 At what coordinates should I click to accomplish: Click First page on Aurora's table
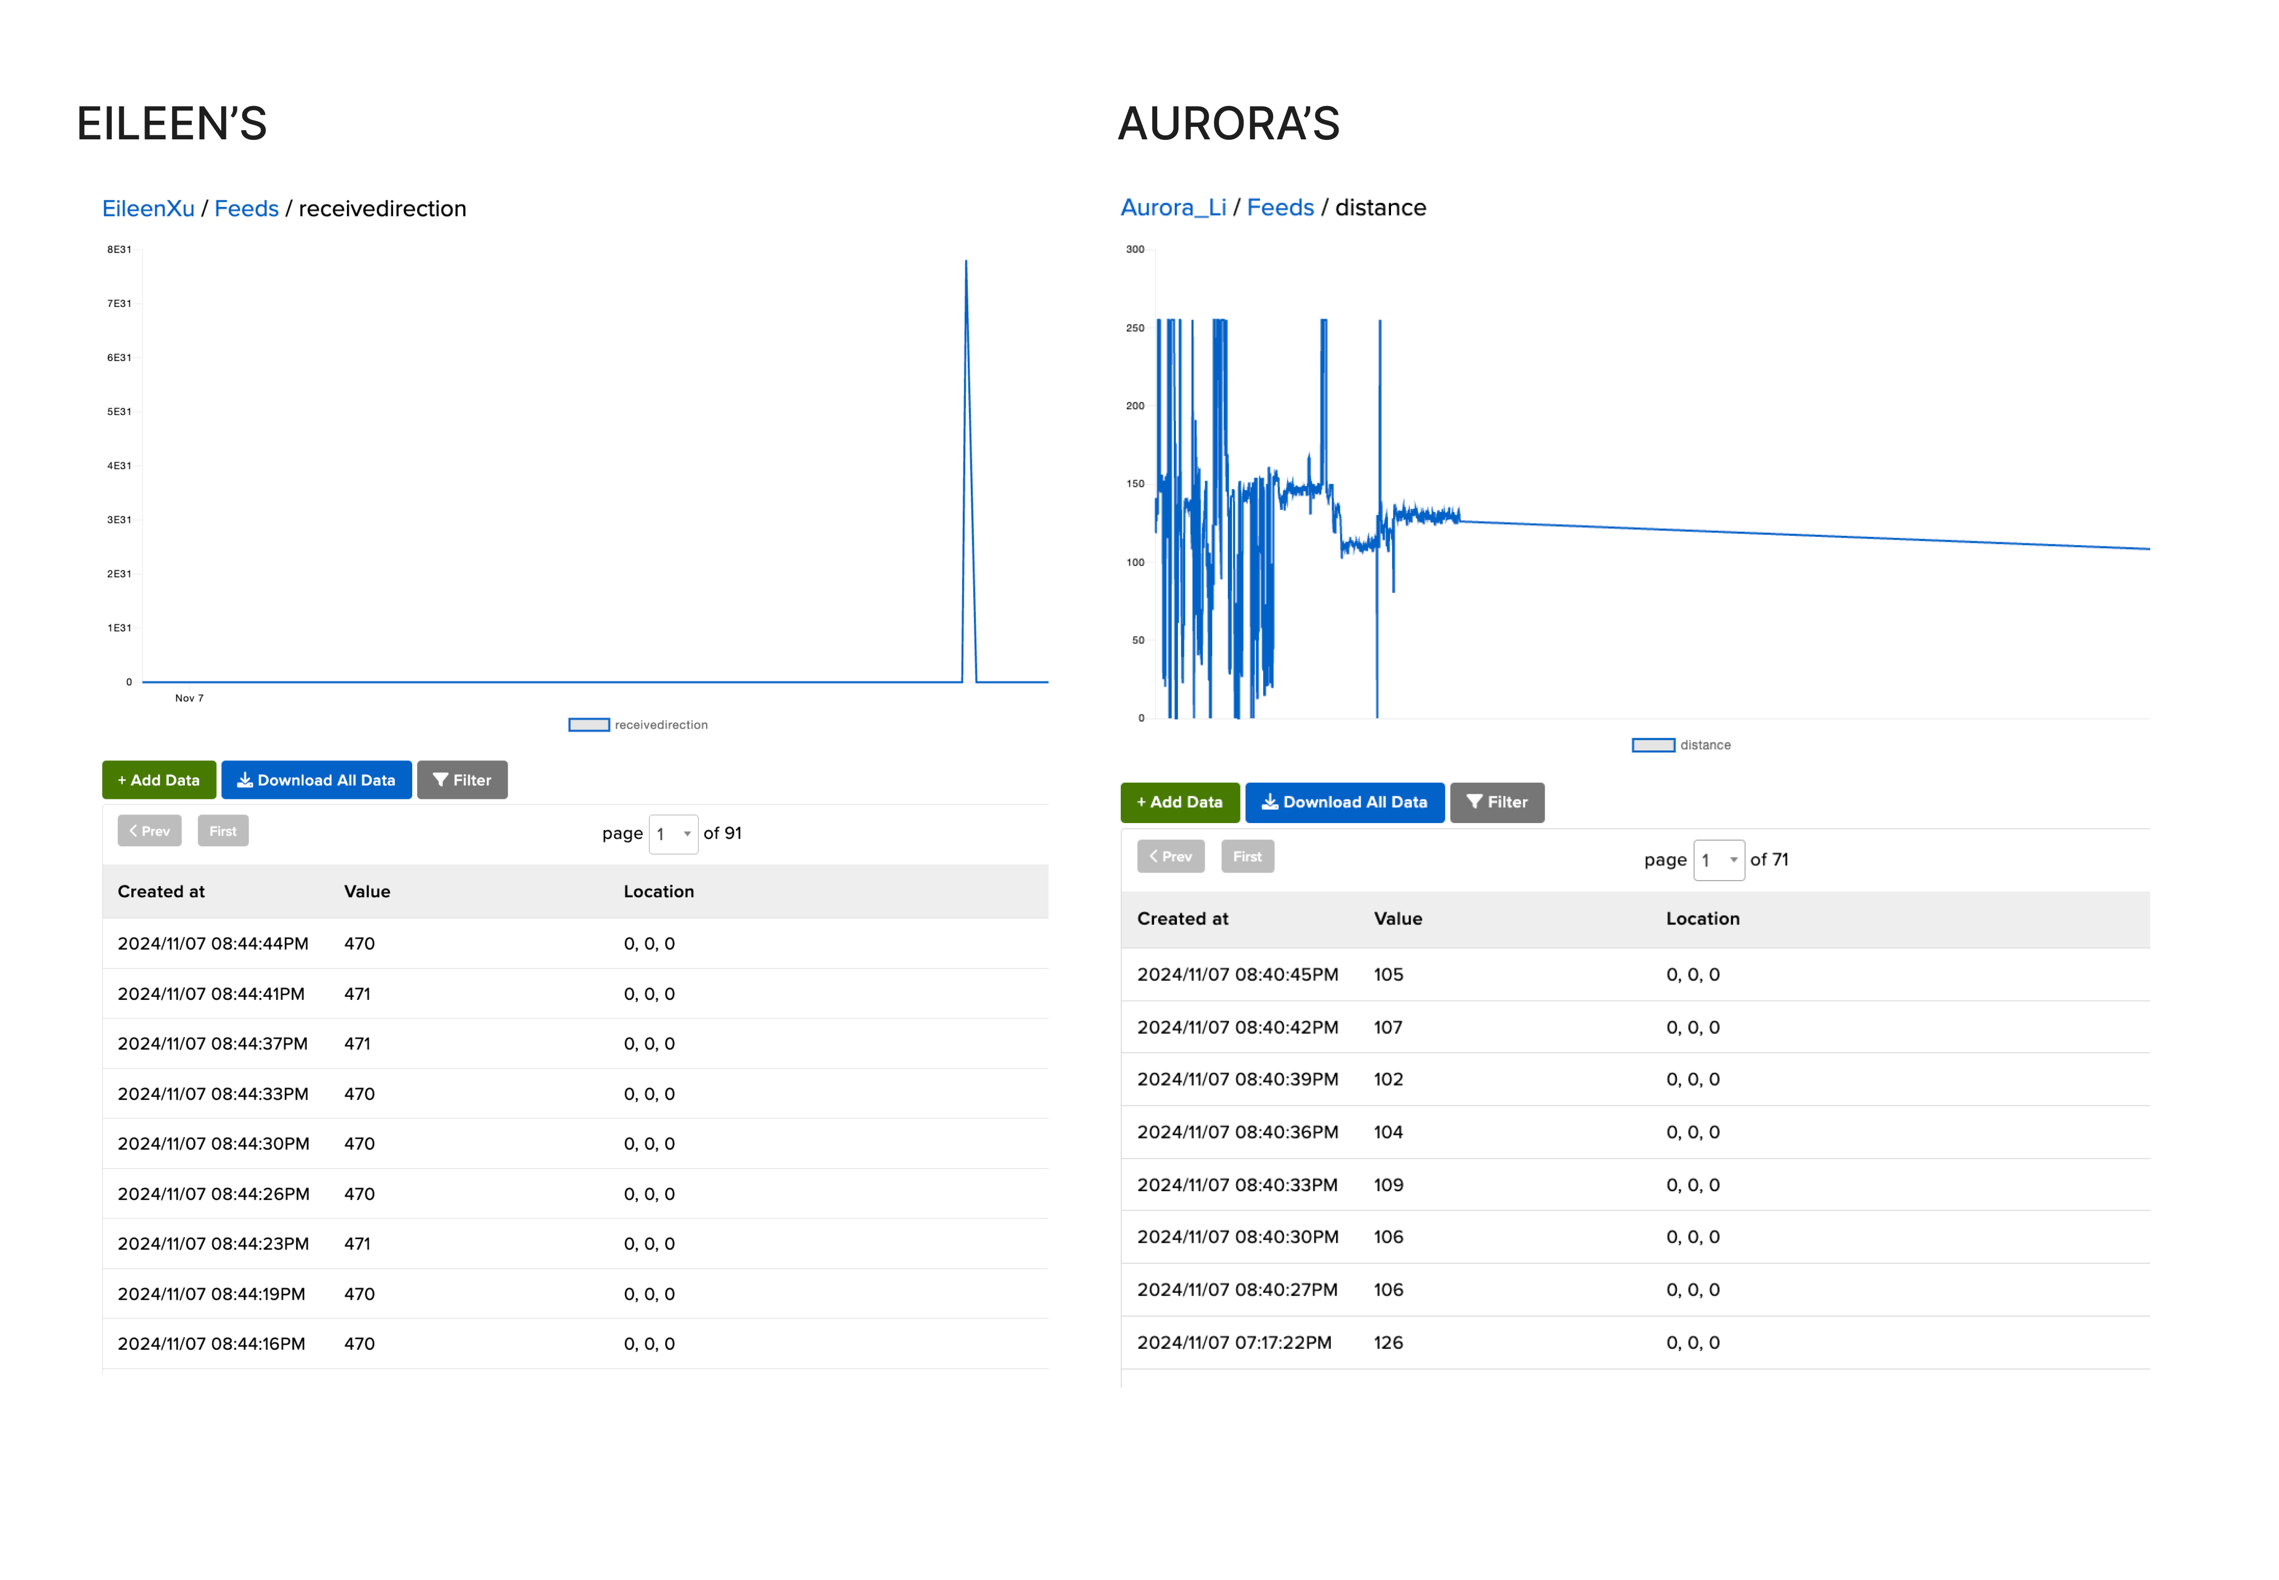pyautogui.click(x=1247, y=856)
